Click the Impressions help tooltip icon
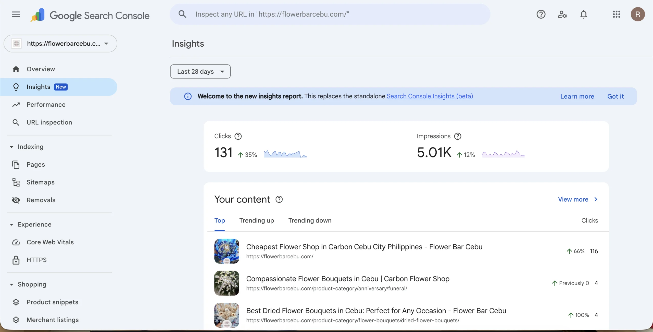Image resolution: width=653 pixels, height=332 pixels. [458, 136]
